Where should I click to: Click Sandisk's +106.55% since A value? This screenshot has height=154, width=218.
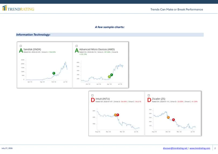(x=52, y=52)
